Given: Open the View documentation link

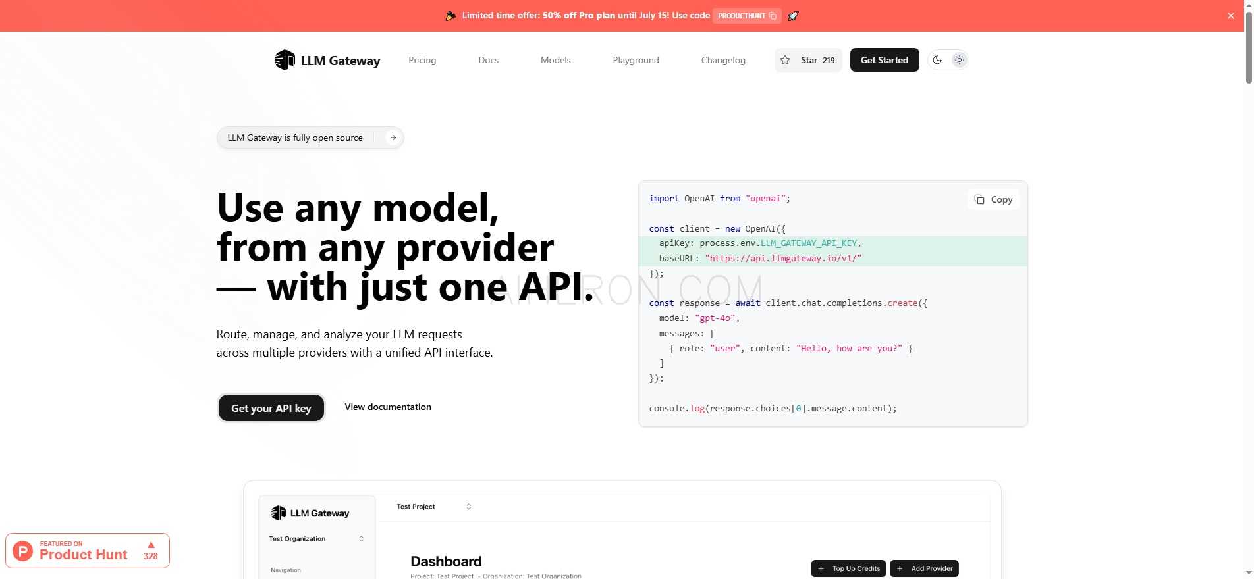Looking at the screenshot, I should tap(388, 407).
